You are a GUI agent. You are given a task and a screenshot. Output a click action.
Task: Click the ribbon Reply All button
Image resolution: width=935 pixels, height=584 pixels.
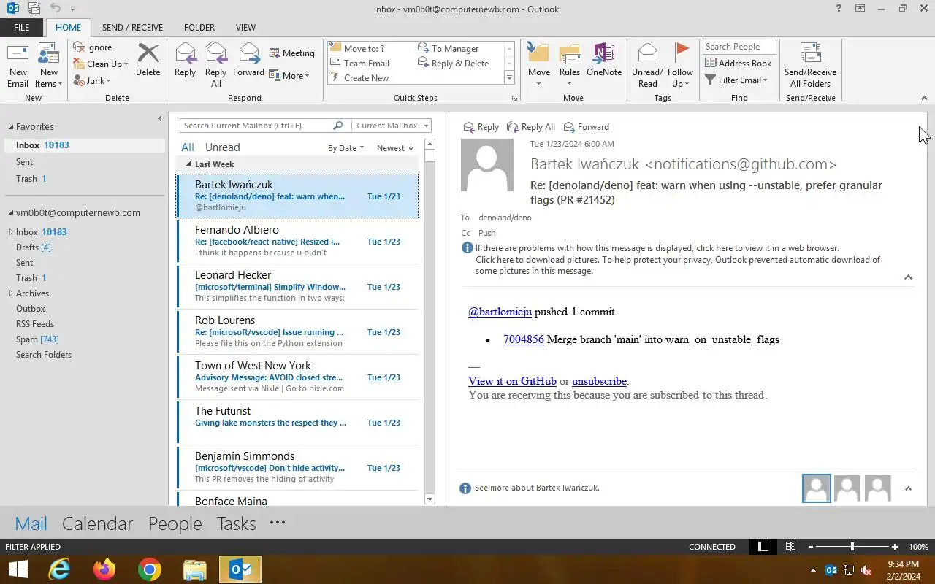215,66
